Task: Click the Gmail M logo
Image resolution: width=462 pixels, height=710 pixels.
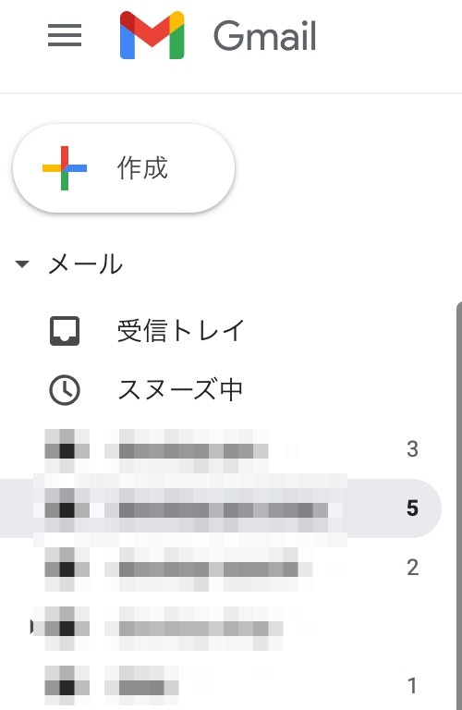Action: (152, 35)
